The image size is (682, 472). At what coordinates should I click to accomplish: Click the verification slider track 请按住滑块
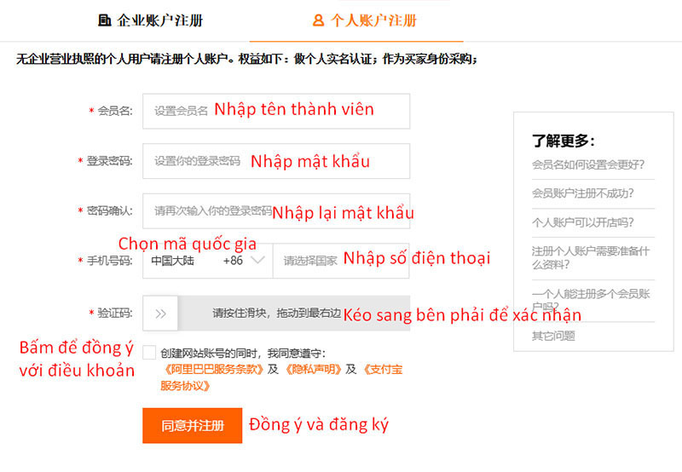(290, 314)
